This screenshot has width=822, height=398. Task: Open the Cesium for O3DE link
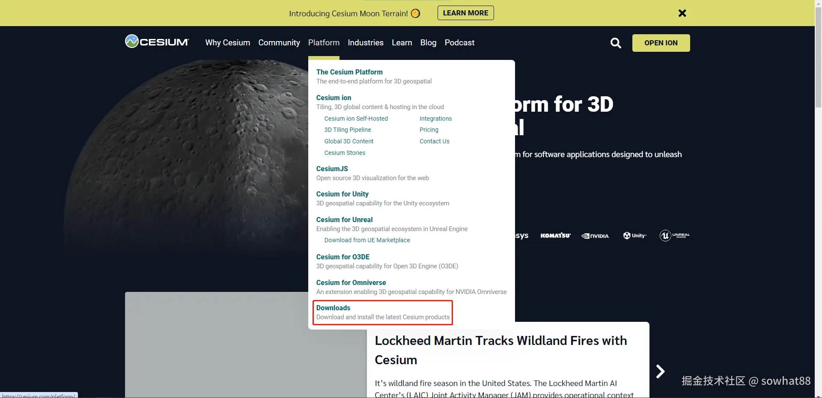[343, 257]
